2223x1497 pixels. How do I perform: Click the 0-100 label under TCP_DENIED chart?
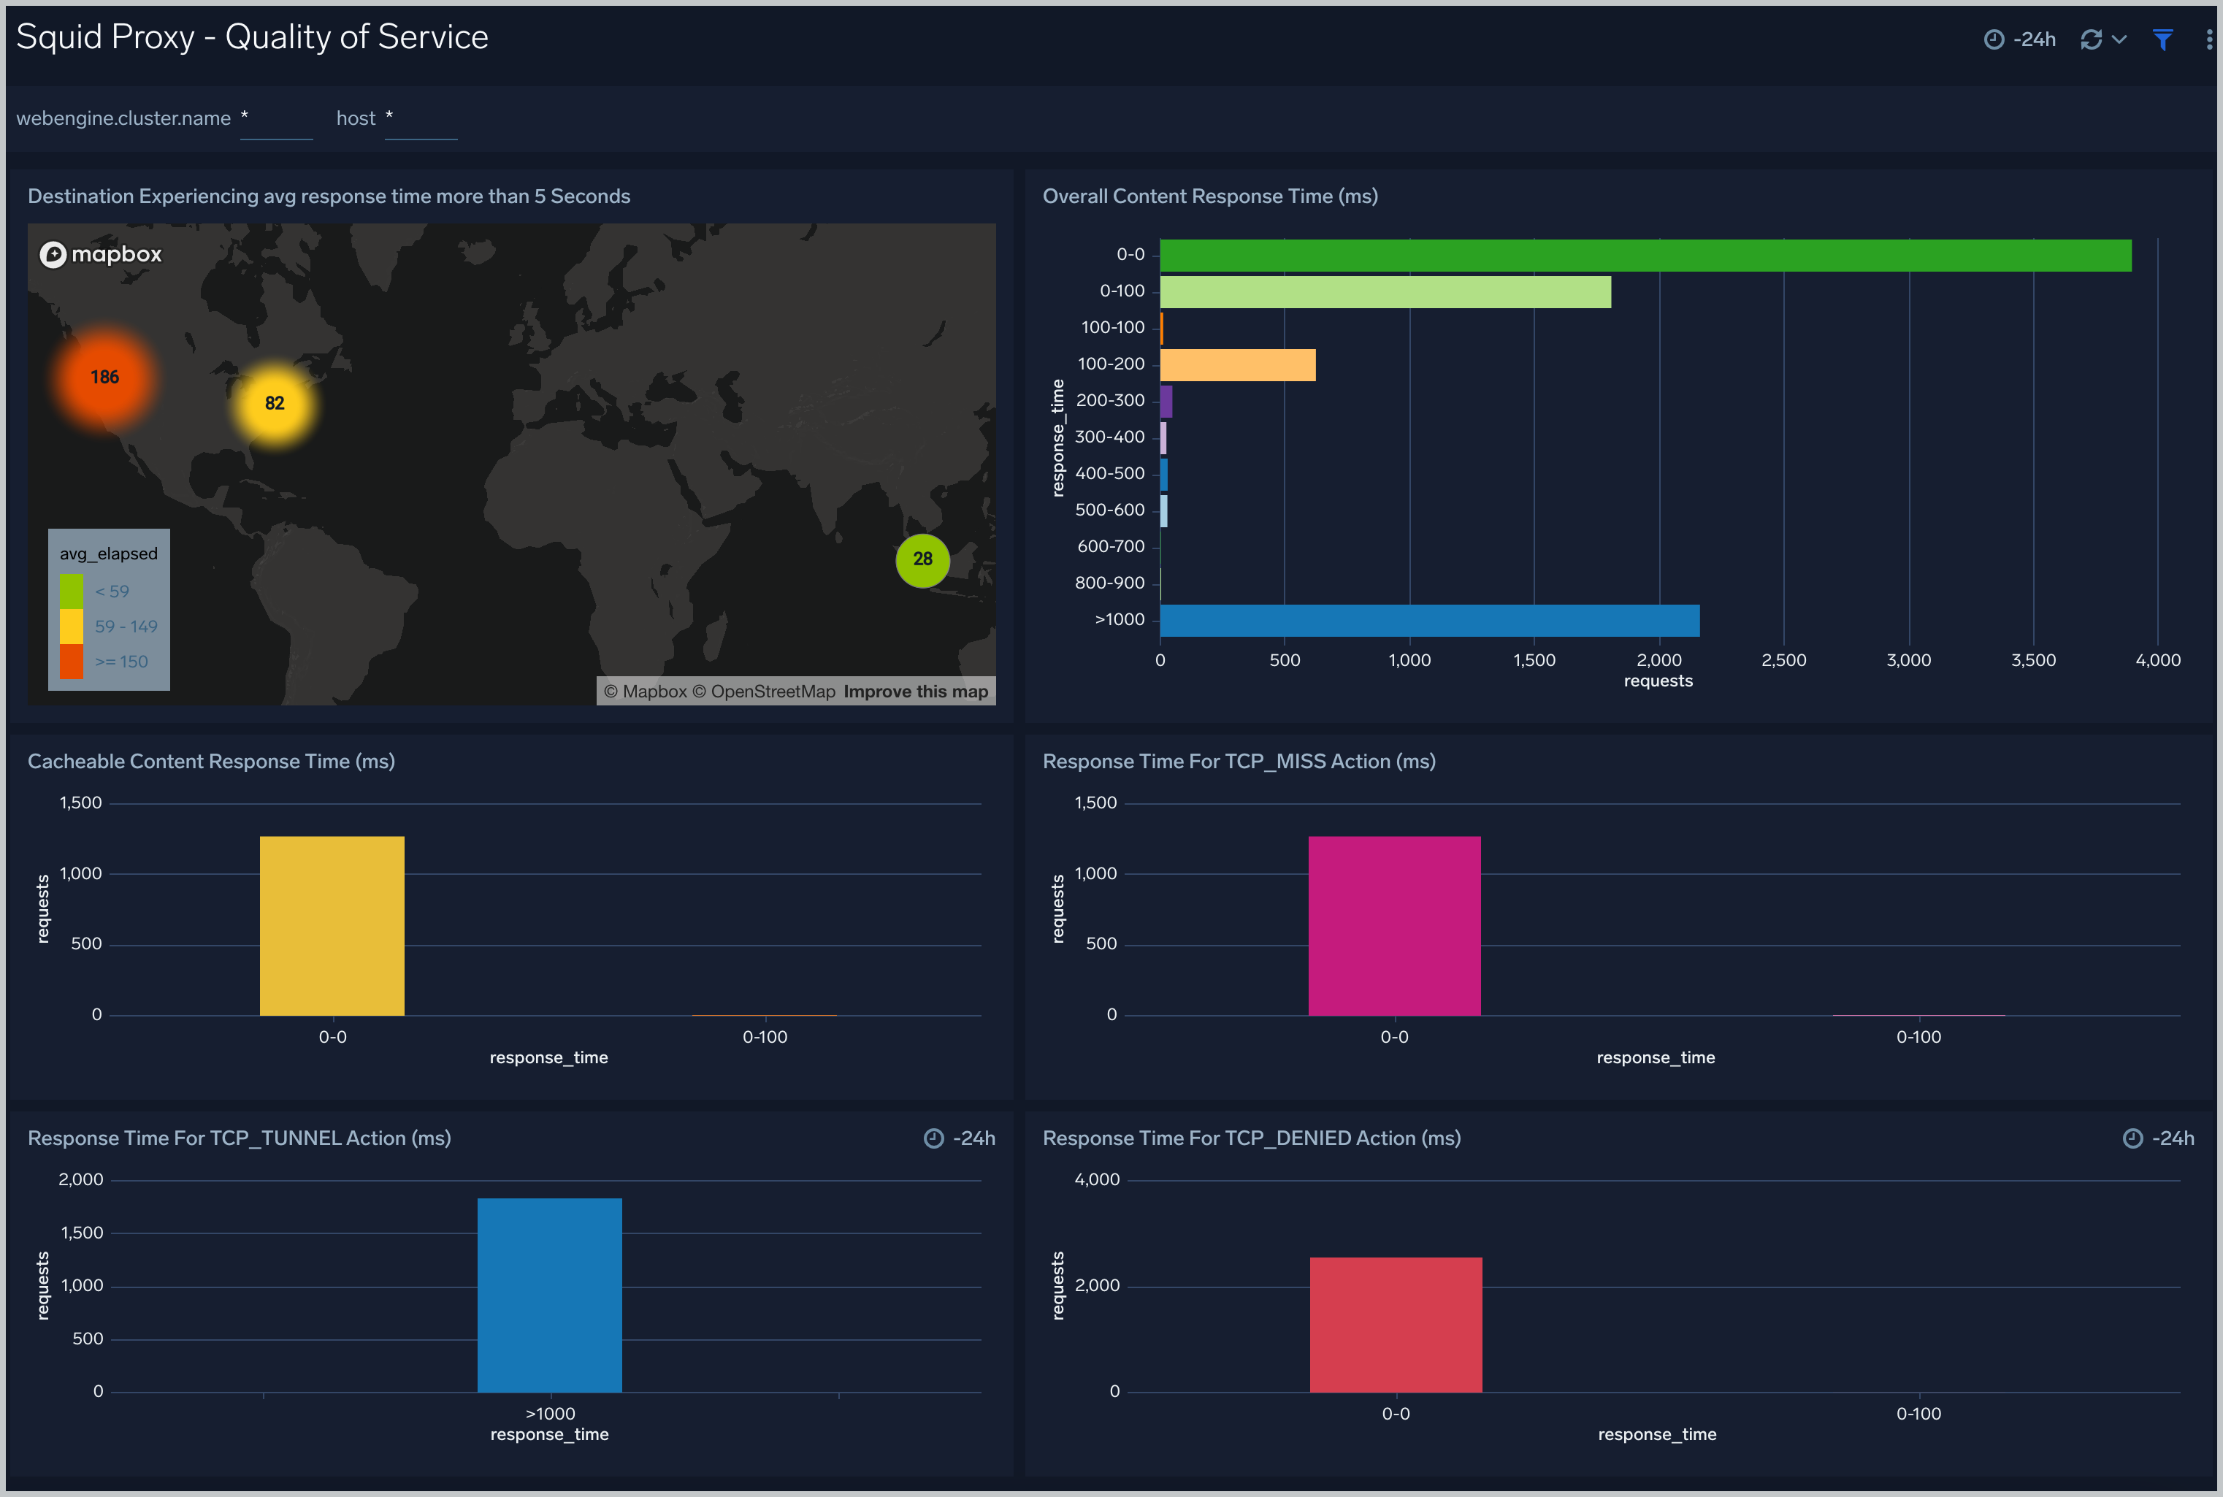coord(1918,1414)
